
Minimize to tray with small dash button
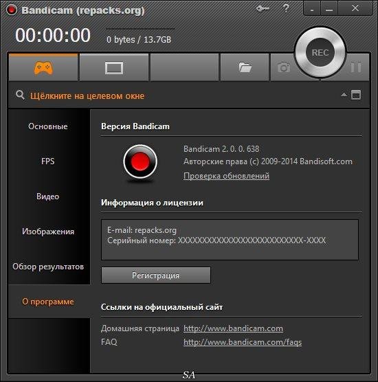[312, 9]
